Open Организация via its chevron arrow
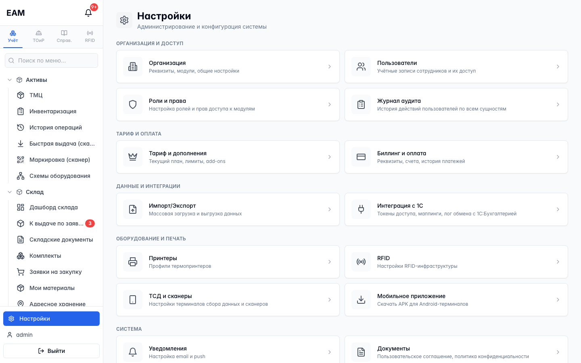581x363 pixels. click(330, 67)
